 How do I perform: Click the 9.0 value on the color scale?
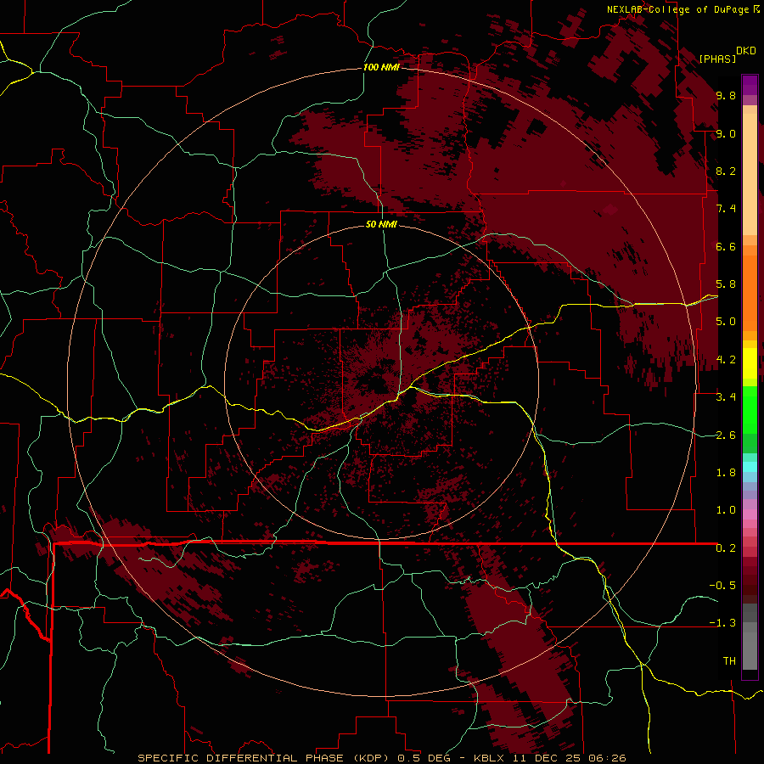tap(726, 133)
